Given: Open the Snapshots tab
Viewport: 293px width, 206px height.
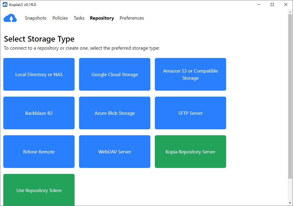Looking at the screenshot, I should click(x=36, y=18).
